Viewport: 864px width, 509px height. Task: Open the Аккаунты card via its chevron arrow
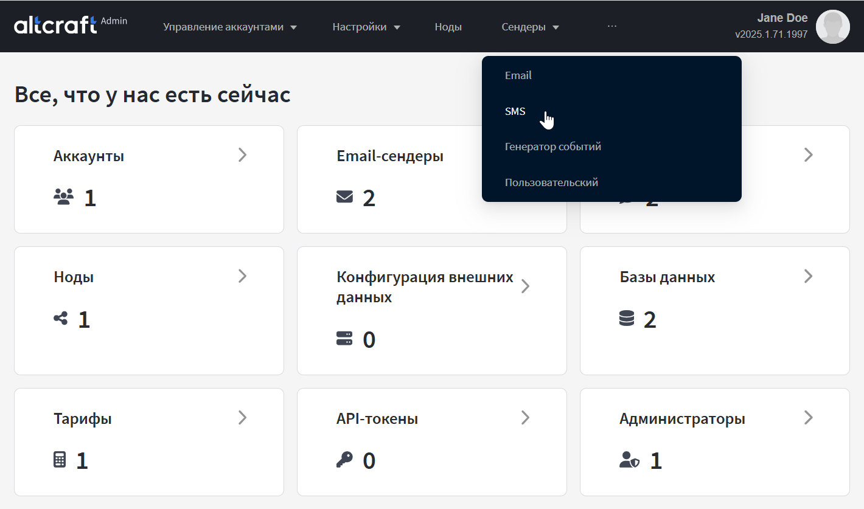(x=242, y=155)
